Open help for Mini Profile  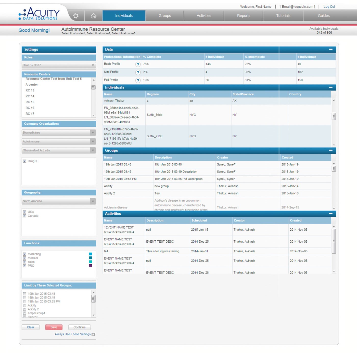tap(138, 72)
